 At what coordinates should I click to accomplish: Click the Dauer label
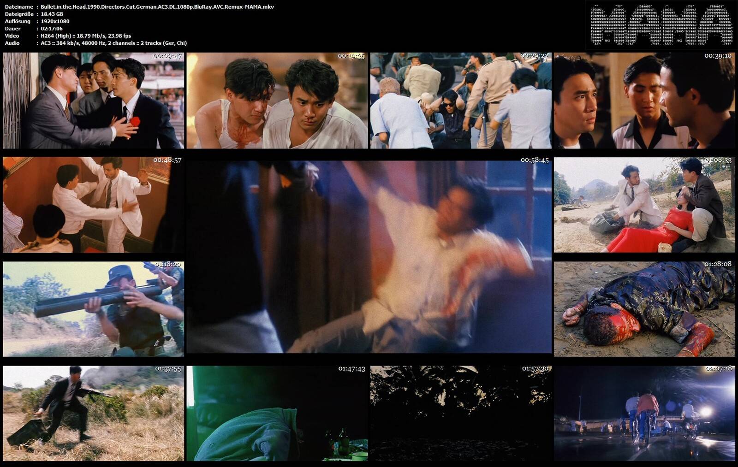coord(13,29)
